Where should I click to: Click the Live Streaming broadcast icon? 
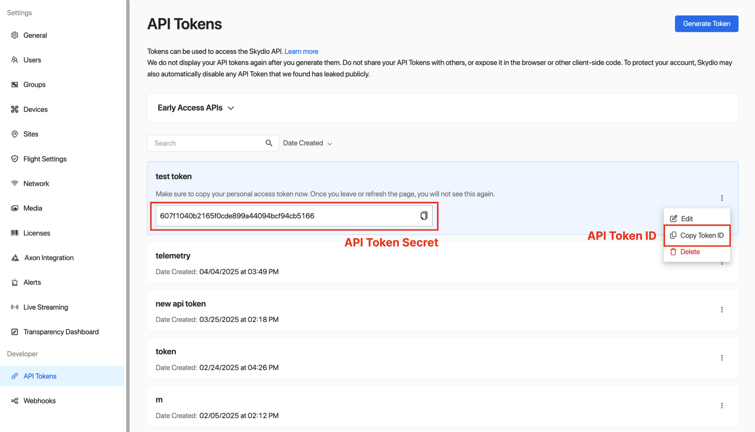pyautogui.click(x=15, y=307)
